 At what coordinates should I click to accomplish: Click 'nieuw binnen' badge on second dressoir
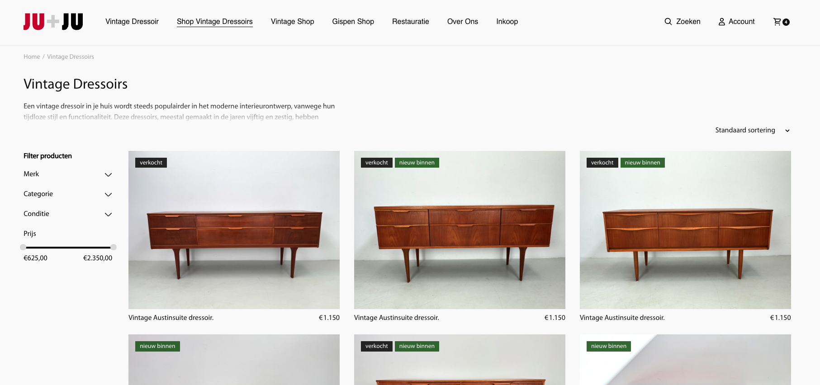click(x=417, y=163)
